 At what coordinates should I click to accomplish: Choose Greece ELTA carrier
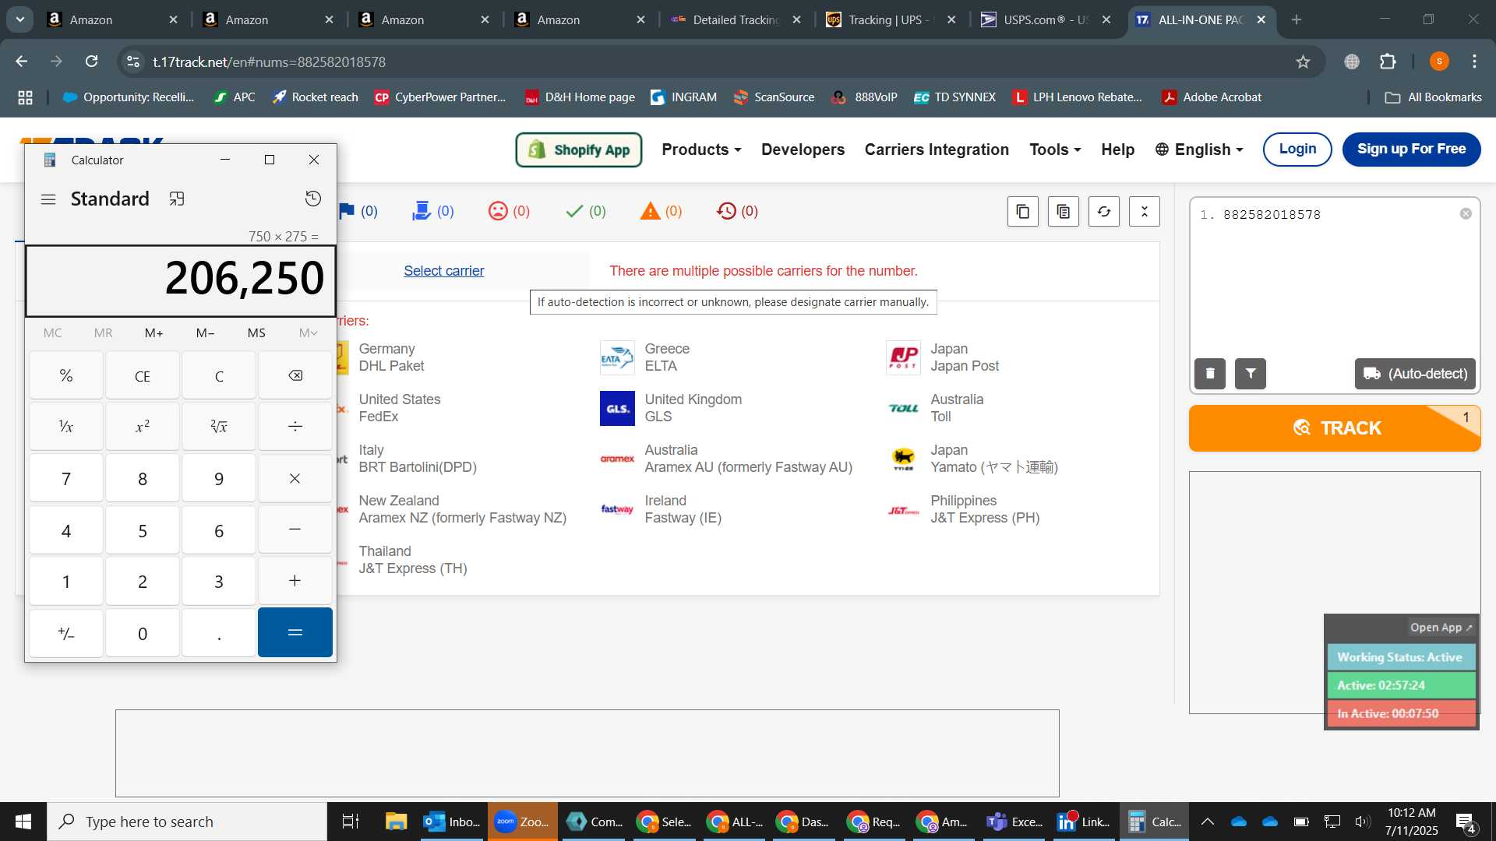pos(645,357)
